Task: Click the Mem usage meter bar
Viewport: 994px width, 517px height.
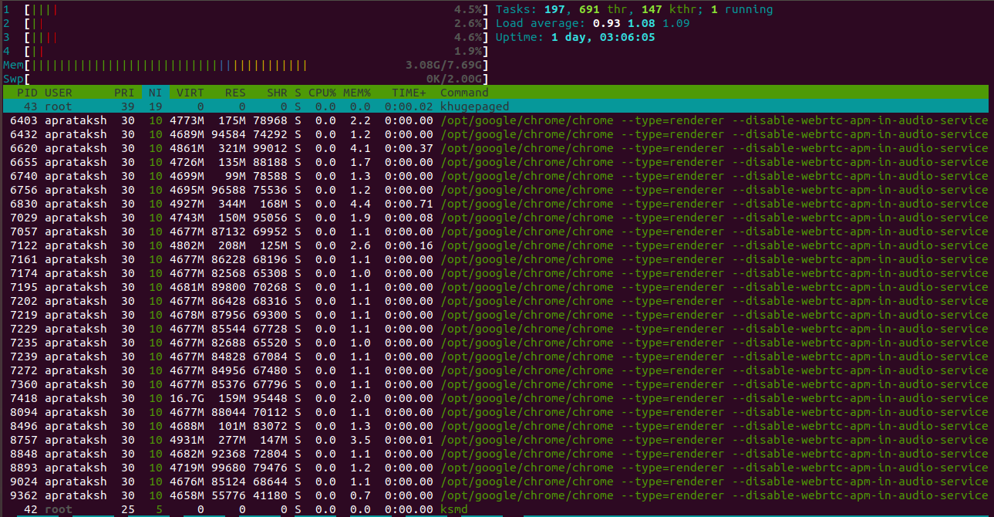Action: [x=231, y=65]
